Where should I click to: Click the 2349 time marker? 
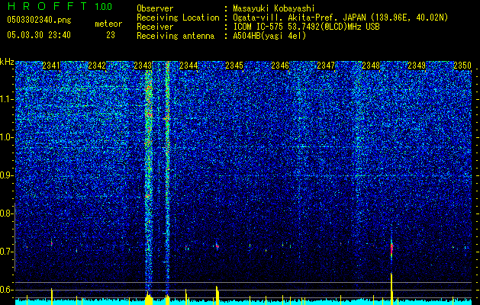(x=417, y=66)
